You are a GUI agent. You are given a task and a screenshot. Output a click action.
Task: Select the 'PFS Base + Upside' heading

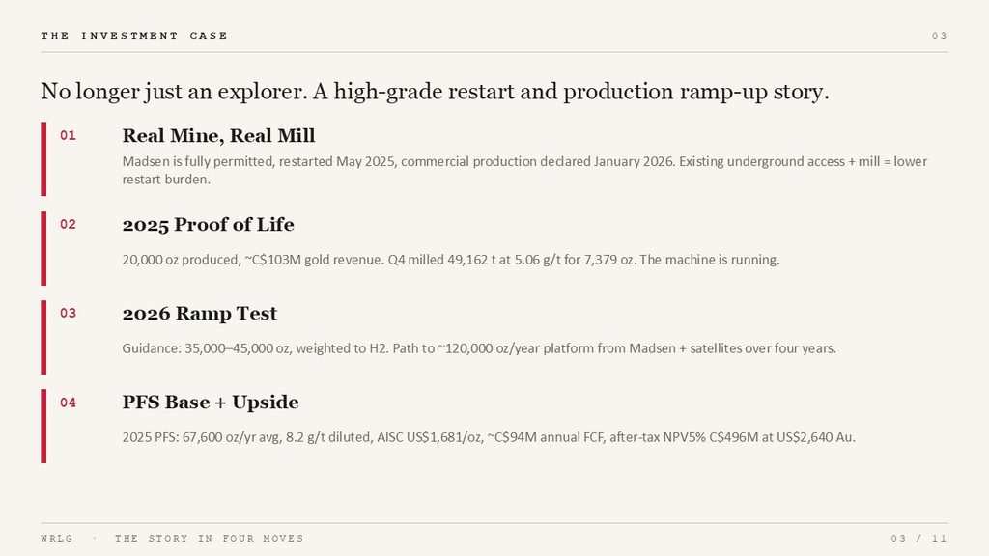tap(211, 403)
